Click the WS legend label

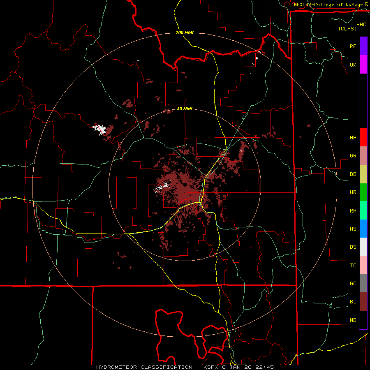[x=353, y=229]
